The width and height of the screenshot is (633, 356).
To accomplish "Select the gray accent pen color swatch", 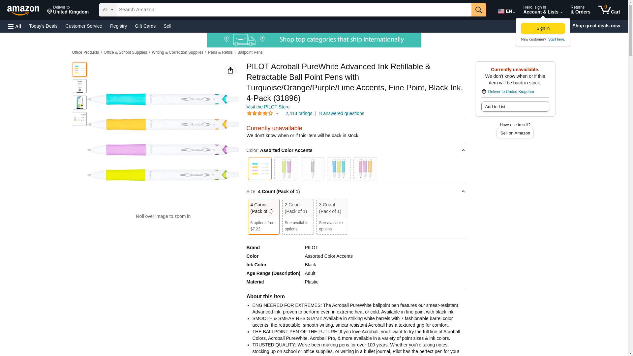I will pos(312,169).
